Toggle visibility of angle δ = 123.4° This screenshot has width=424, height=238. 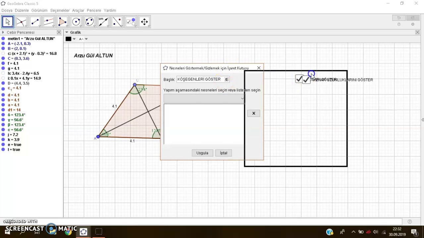pyautogui.click(x=3, y=115)
